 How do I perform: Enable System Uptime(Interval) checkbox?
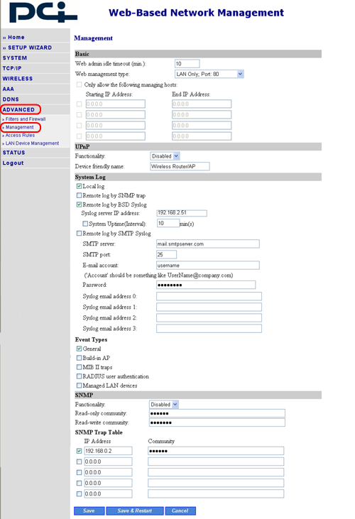pos(85,224)
